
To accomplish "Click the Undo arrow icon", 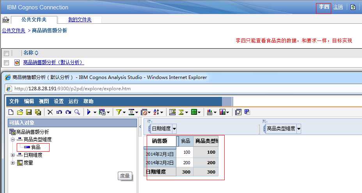I will (x=59, y=112).
